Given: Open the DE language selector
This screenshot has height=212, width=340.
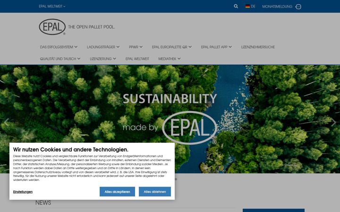Looking at the screenshot, I should tap(250, 6).
